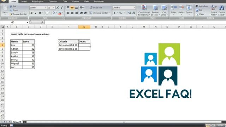Click into the formula bar
Image resolution: width=226 pixels, height=127 pixels.
pos(135,22)
